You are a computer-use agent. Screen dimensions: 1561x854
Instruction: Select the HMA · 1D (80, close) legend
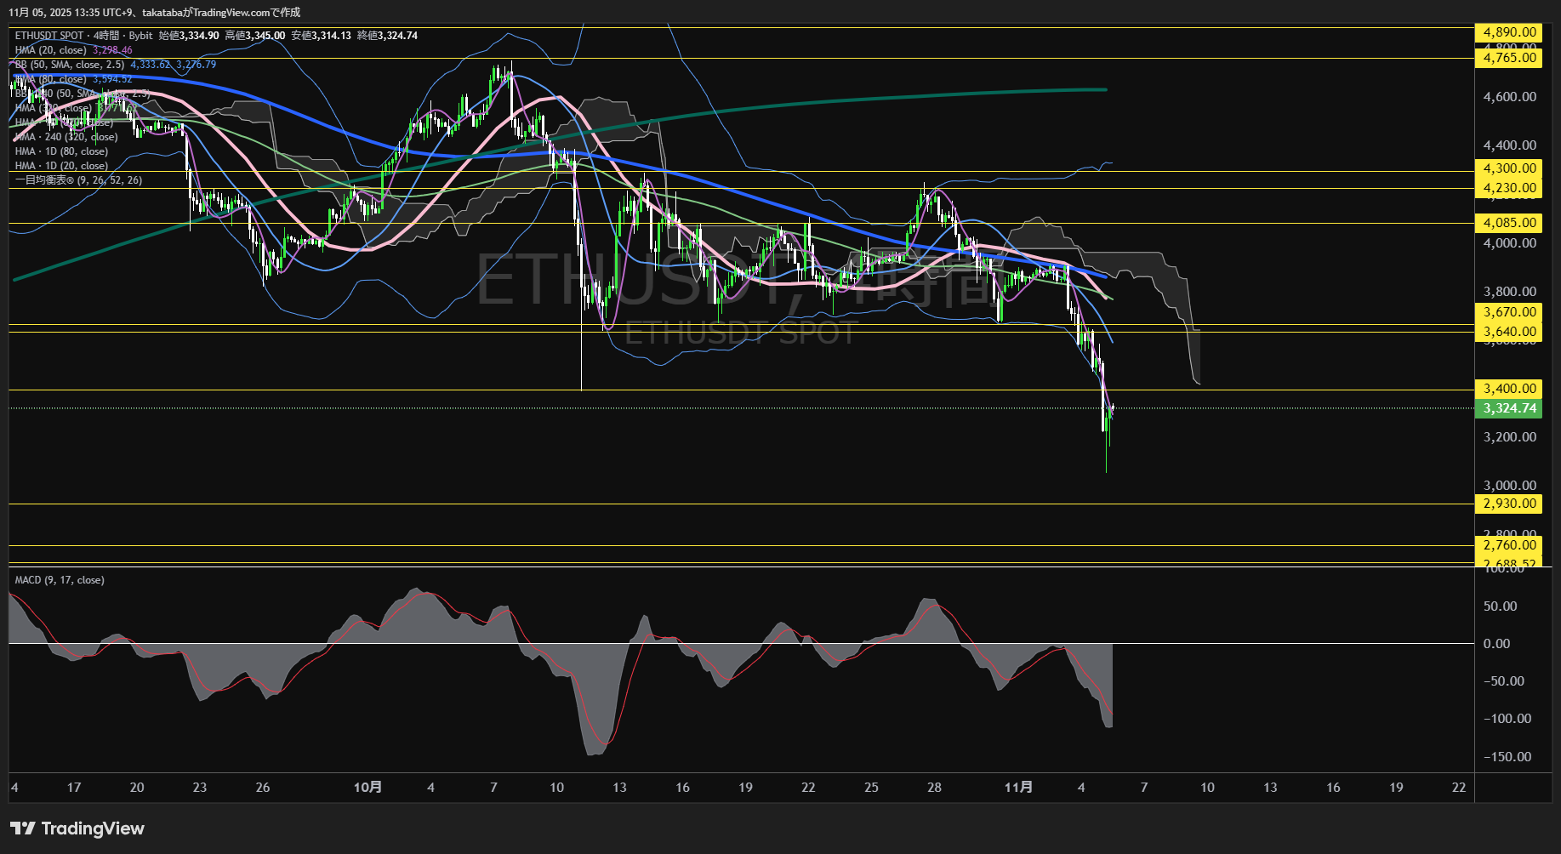[61, 151]
